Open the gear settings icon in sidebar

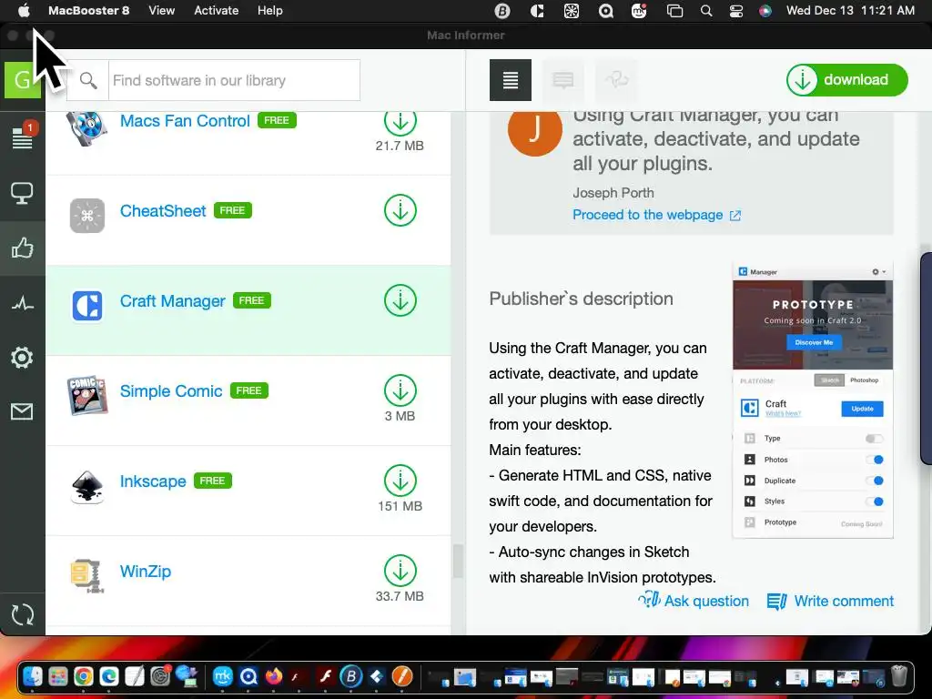(x=22, y=357)
